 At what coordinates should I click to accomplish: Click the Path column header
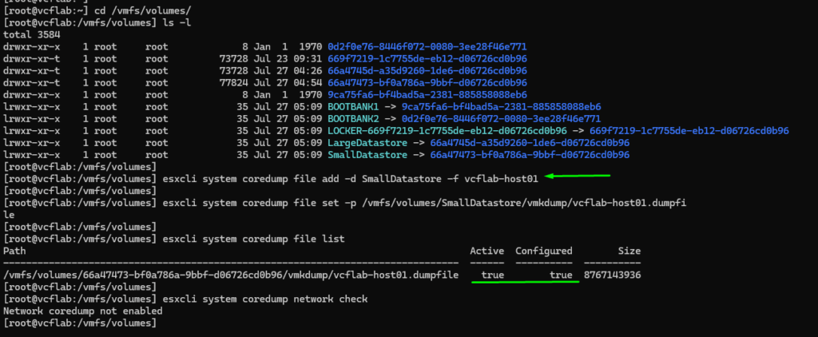15,251
